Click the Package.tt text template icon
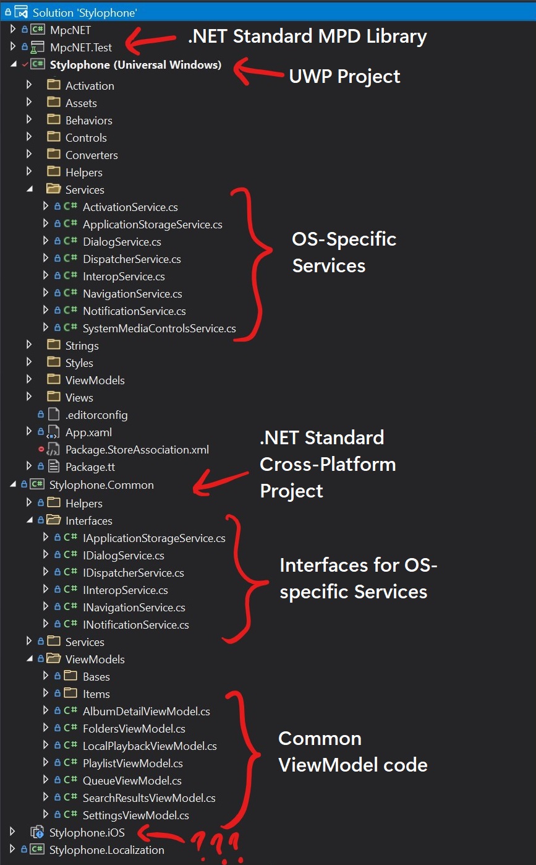 (54, 467)
